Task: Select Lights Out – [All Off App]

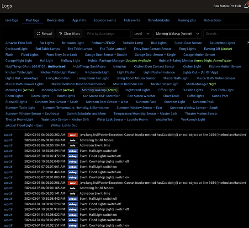Action: tap(200, 72)
